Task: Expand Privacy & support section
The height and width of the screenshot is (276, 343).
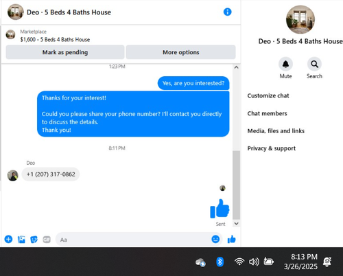Action: [272, 148]
